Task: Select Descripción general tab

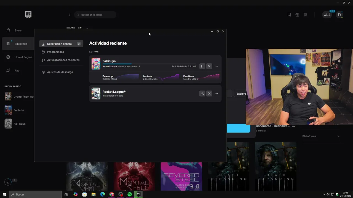Action: pos(61,44)
